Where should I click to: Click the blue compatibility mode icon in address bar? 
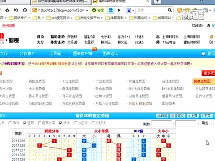pos(111,10)
